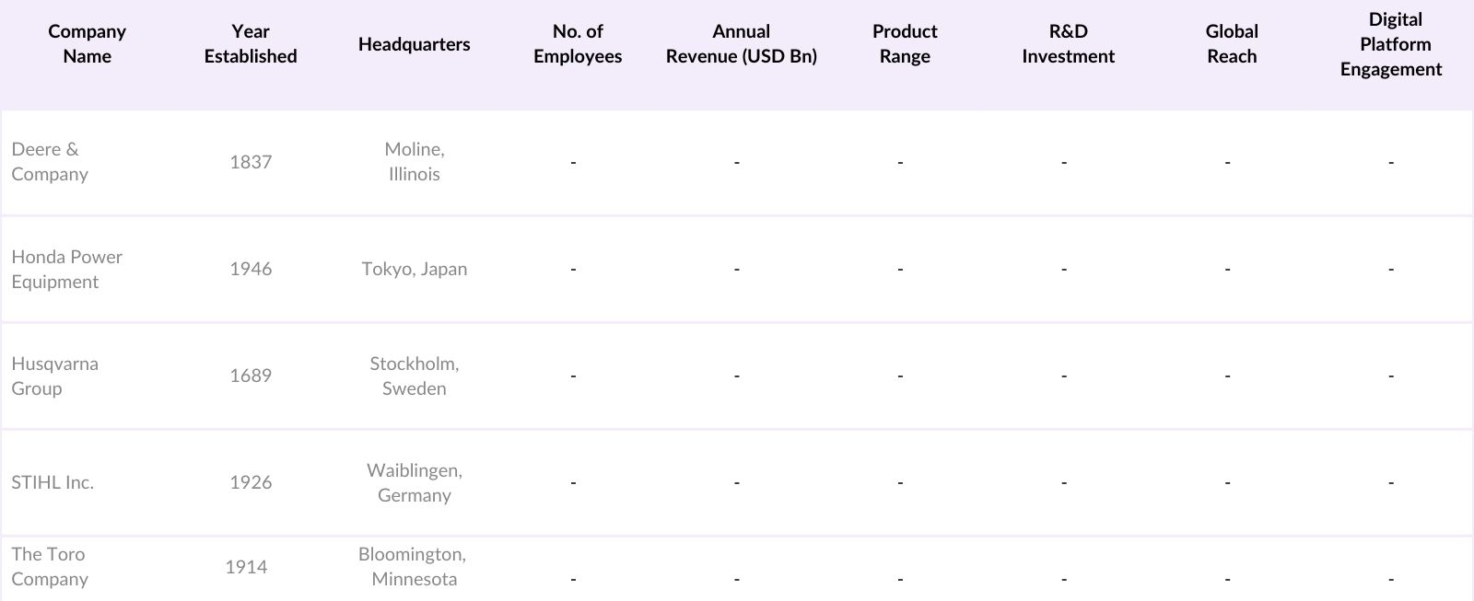The height and width of the screenshot is (601, 1474).
Task: Click Husqvarna Group's Product Range cell
Action: click(x=900, y=376)
